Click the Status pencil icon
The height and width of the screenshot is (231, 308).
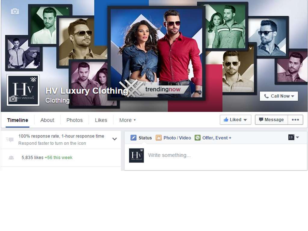(134, 138)
